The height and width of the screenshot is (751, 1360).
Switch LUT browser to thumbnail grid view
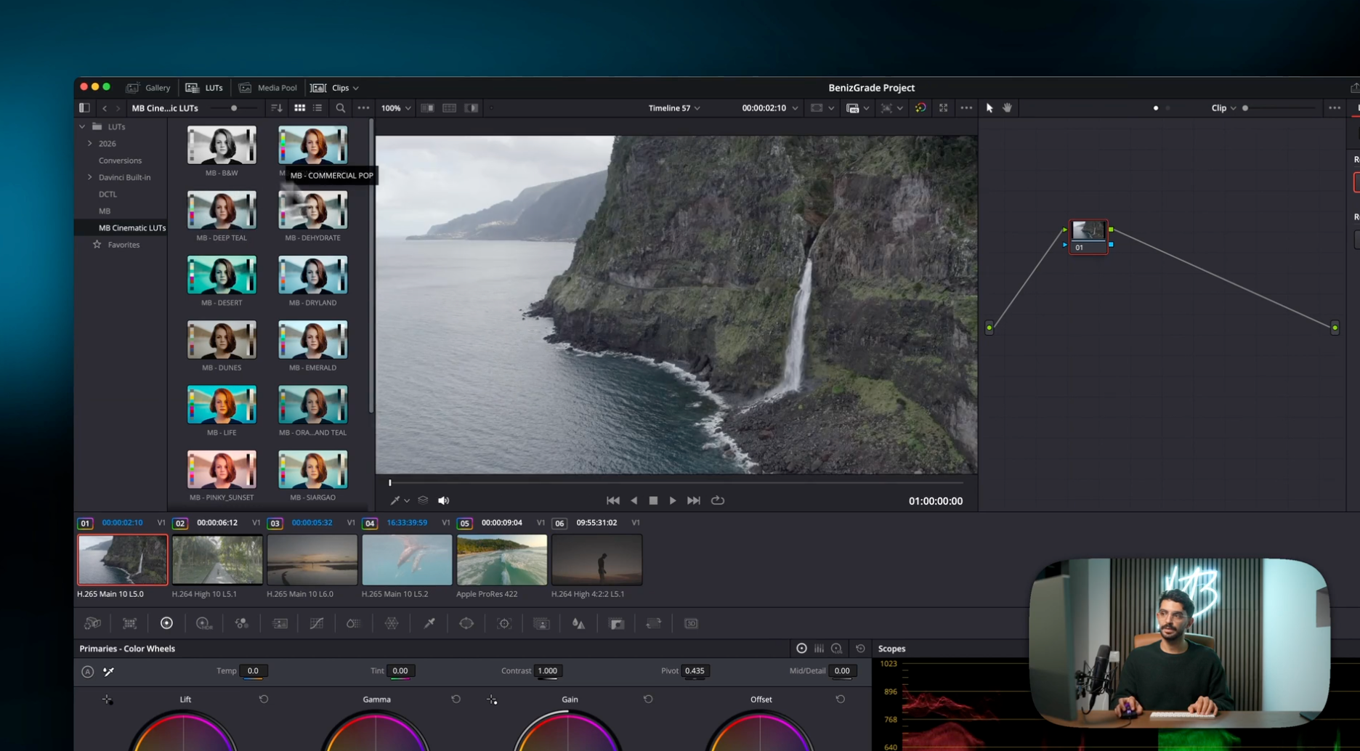(x=299, y=108)
